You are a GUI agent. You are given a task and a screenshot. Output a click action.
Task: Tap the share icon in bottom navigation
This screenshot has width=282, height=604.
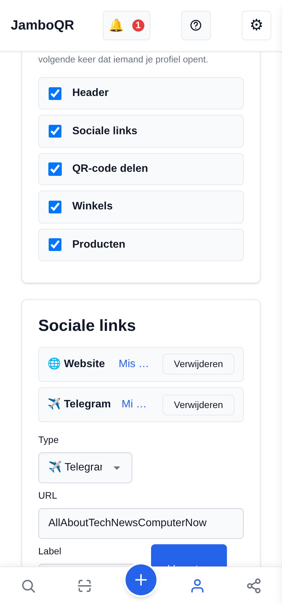254,586
